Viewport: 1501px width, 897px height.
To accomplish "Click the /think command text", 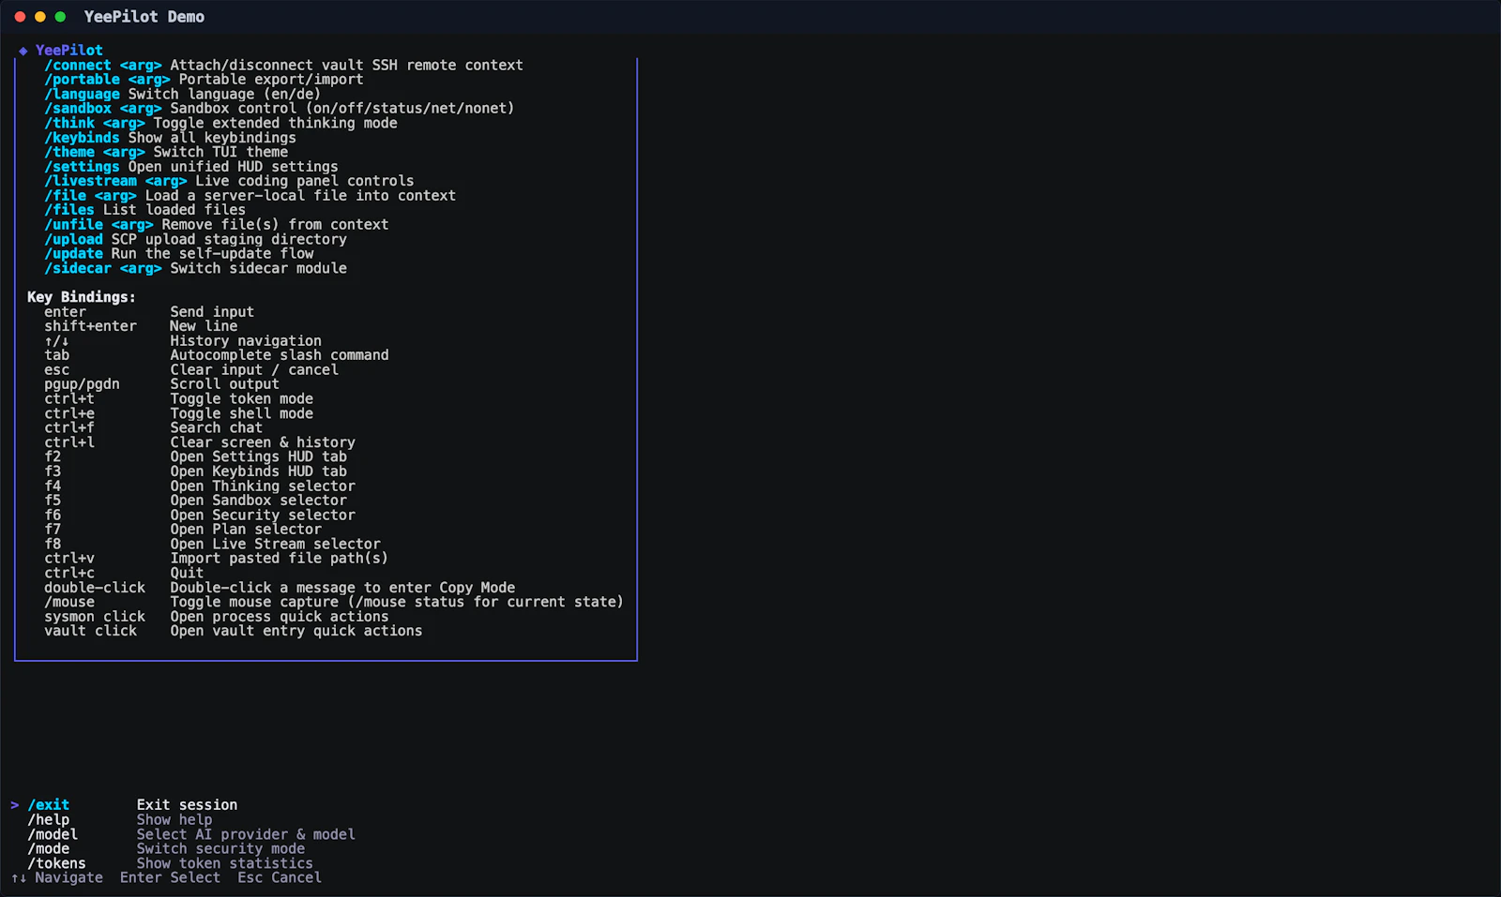I will tap(69, 123).
